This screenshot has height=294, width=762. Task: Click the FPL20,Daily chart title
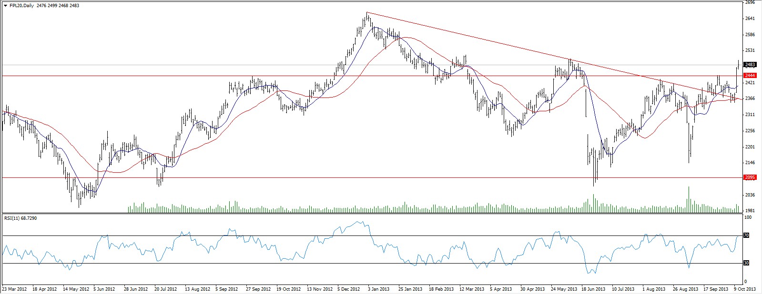[21, 5]
